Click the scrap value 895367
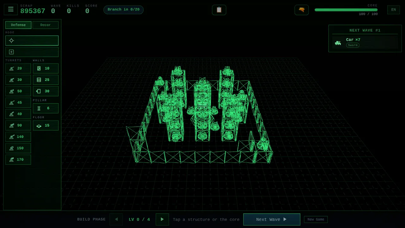The image size is (405, 228). 33,11
